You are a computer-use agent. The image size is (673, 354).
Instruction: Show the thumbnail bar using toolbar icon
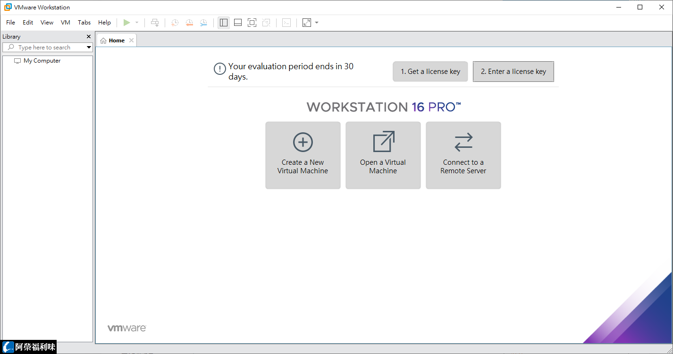(237, 22)
